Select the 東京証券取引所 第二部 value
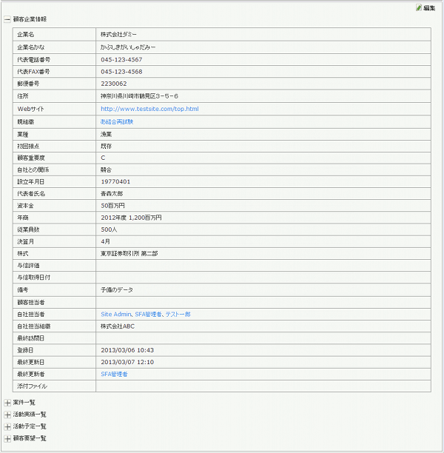This screenshot has width=444, height=453. click(x=129, y=254)
